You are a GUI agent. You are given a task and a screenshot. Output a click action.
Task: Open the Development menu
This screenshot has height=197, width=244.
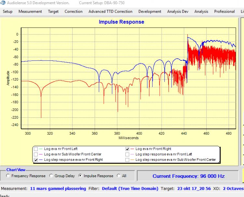[x=150, y=11]
